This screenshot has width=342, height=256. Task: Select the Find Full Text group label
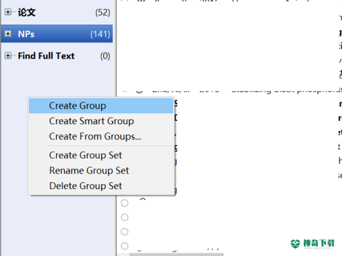[x=47, y=56]
